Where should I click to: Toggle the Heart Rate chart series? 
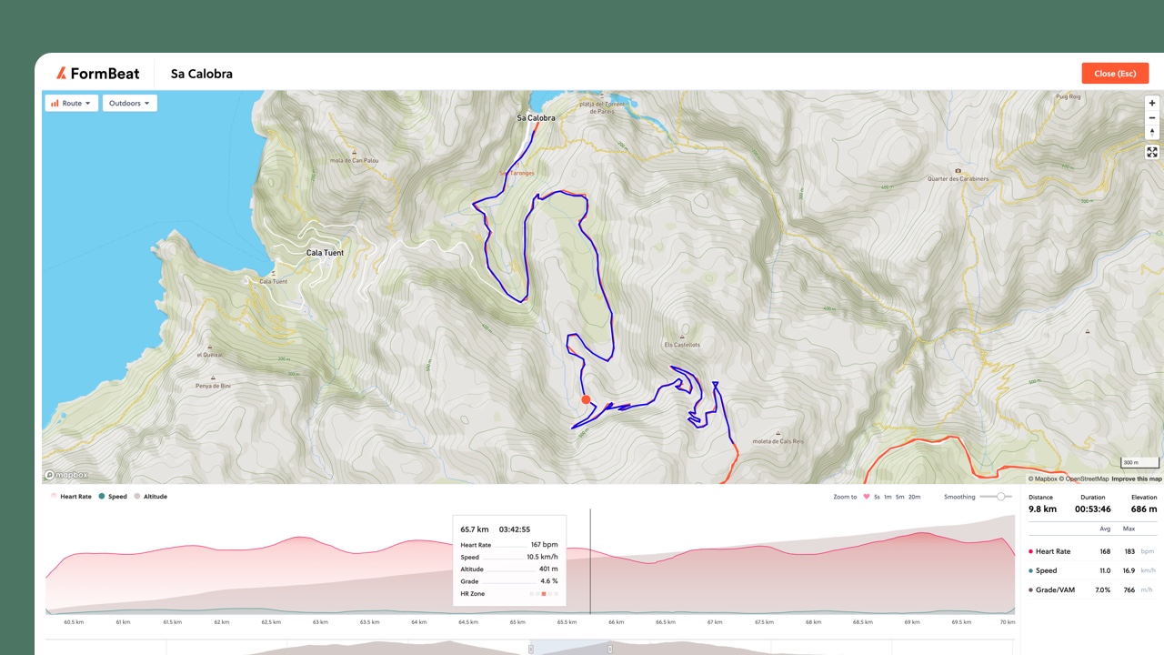pyautogui.click(x=70, y=497)
